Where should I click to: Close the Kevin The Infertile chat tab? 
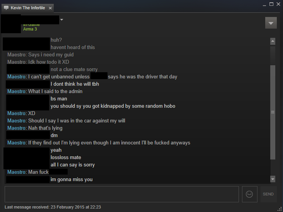coord(50,8)
